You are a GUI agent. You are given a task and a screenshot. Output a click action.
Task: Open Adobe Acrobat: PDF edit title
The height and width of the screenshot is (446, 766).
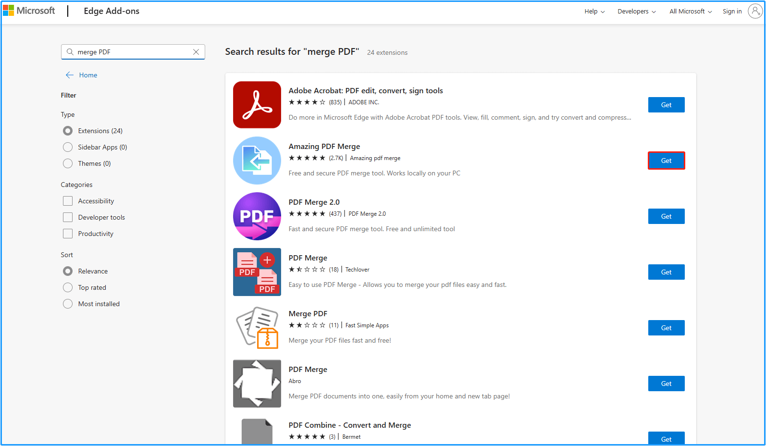coord(366,91)
